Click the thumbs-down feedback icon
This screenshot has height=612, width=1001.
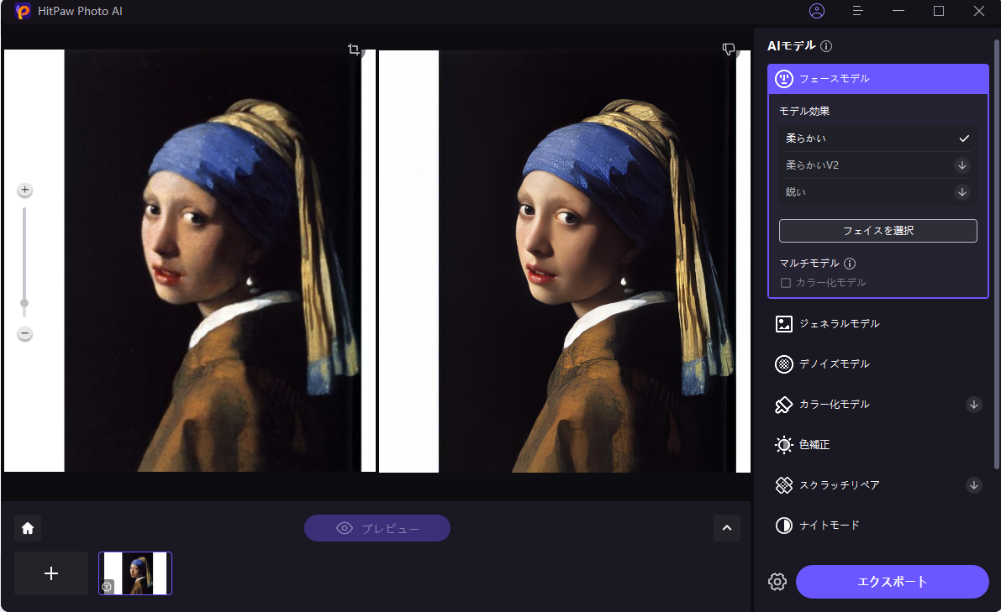point(729,50)
